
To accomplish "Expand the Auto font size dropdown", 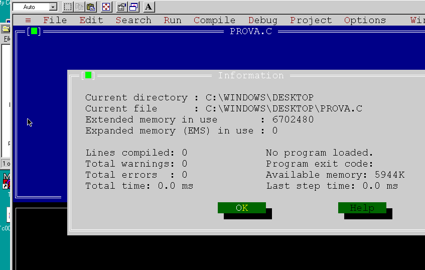I will point(53,7).
